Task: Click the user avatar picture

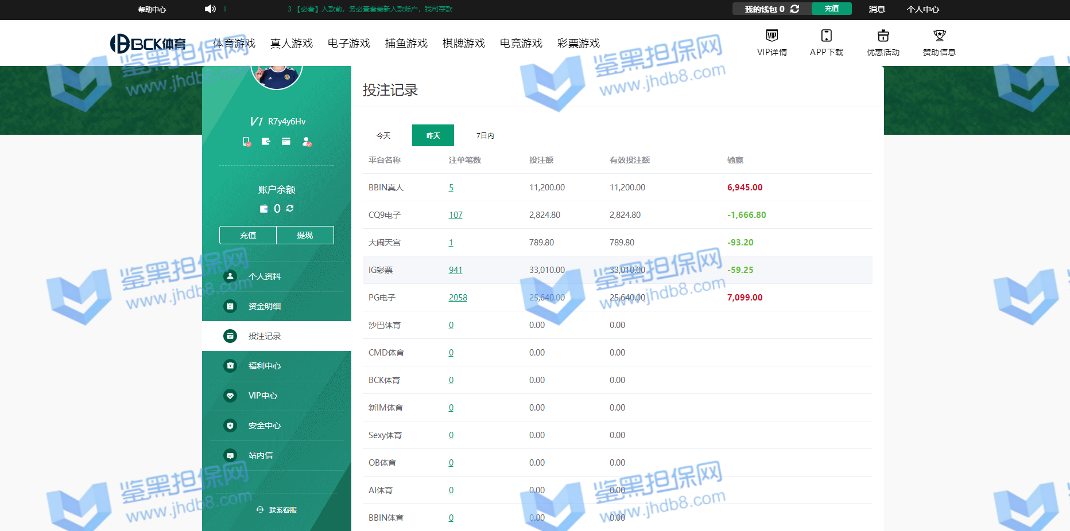Action: tap(277, 76)
